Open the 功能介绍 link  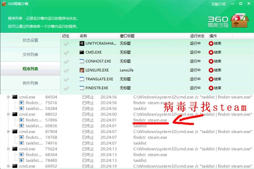coord(218,4)
